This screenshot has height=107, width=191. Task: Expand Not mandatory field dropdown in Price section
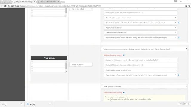(140, 75)
